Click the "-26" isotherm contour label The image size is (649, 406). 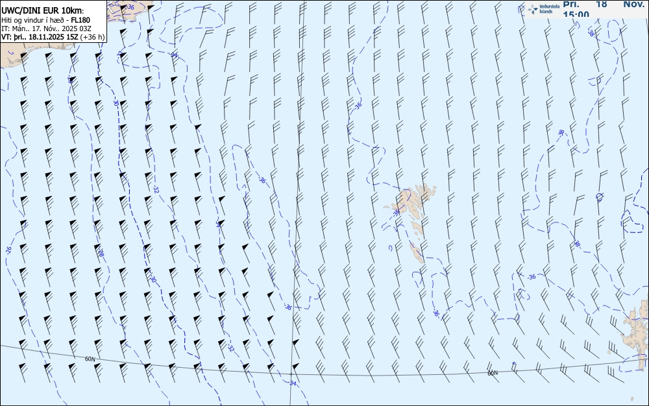tap(8, 250)
